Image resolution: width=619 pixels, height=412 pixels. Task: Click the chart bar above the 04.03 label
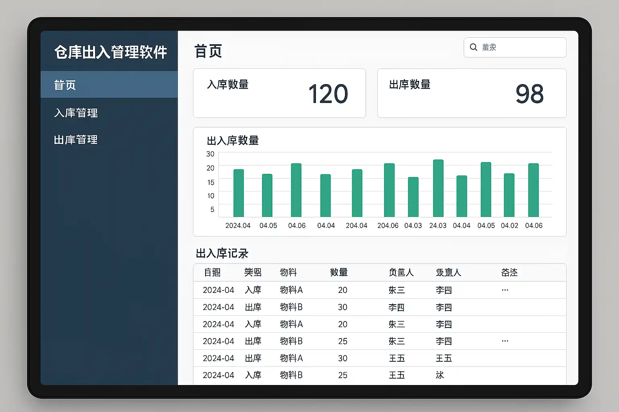[413, 197]
